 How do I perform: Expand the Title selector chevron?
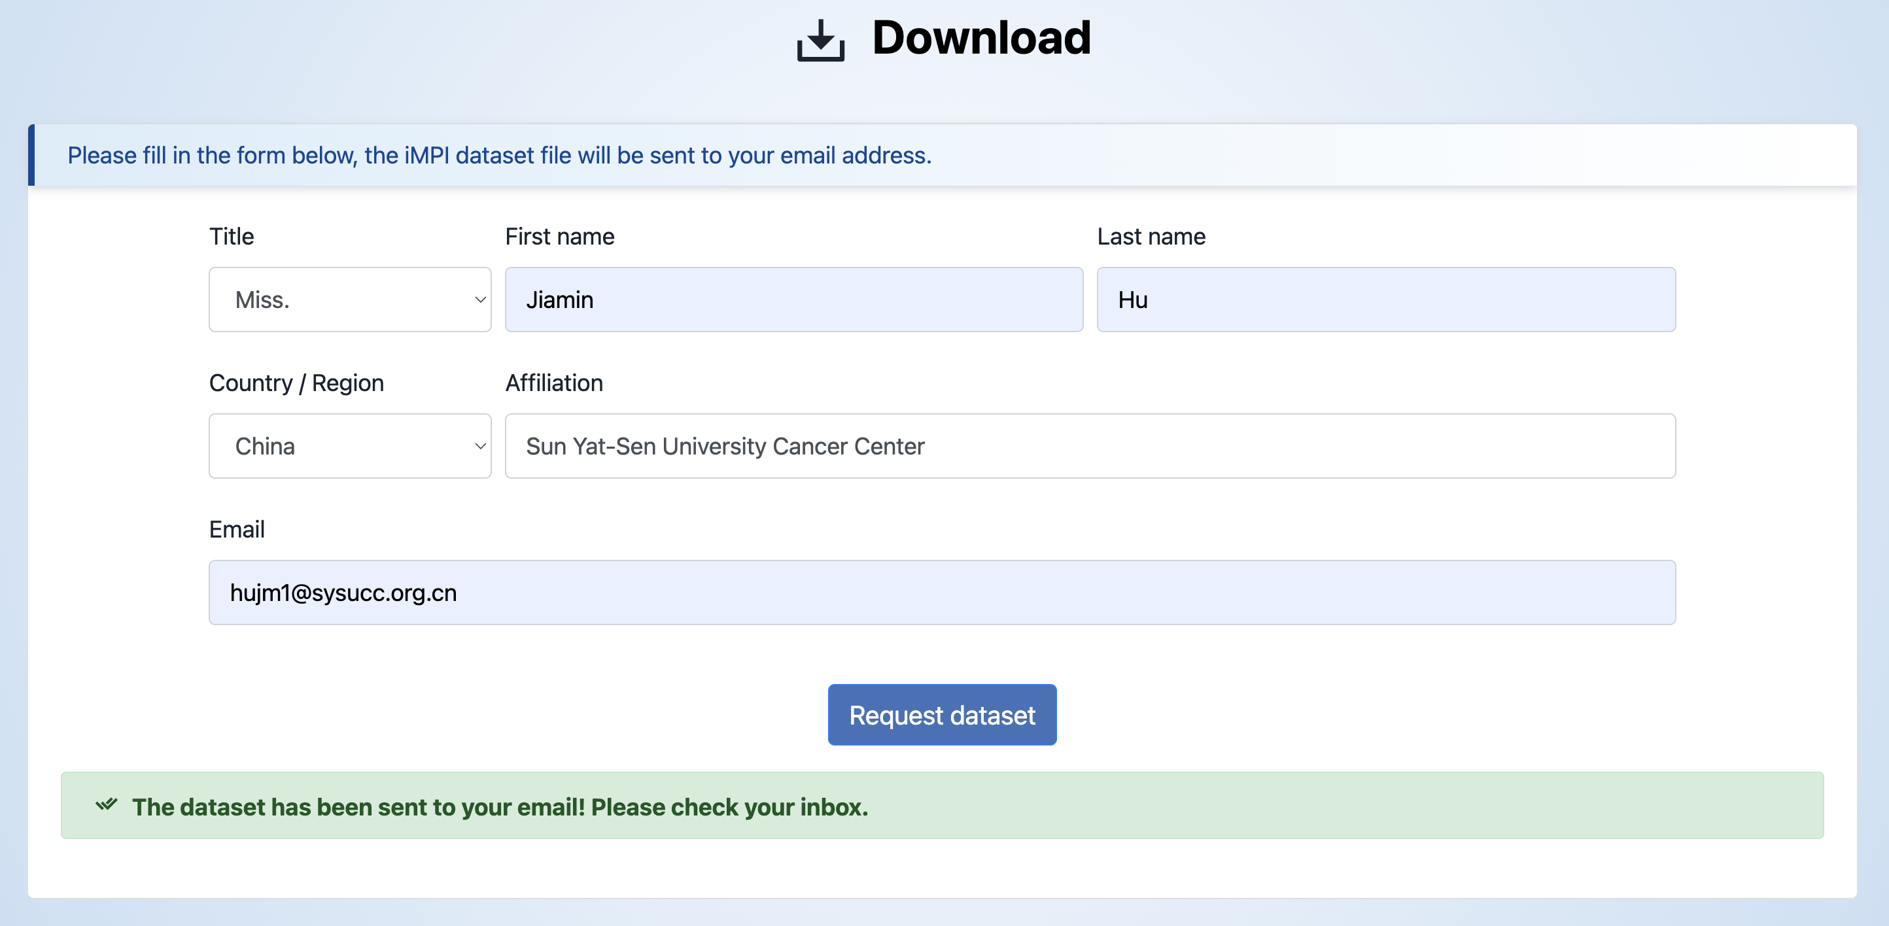[480, 299]
